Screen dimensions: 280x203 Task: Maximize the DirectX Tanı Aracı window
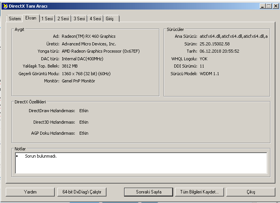pos(269,6)
